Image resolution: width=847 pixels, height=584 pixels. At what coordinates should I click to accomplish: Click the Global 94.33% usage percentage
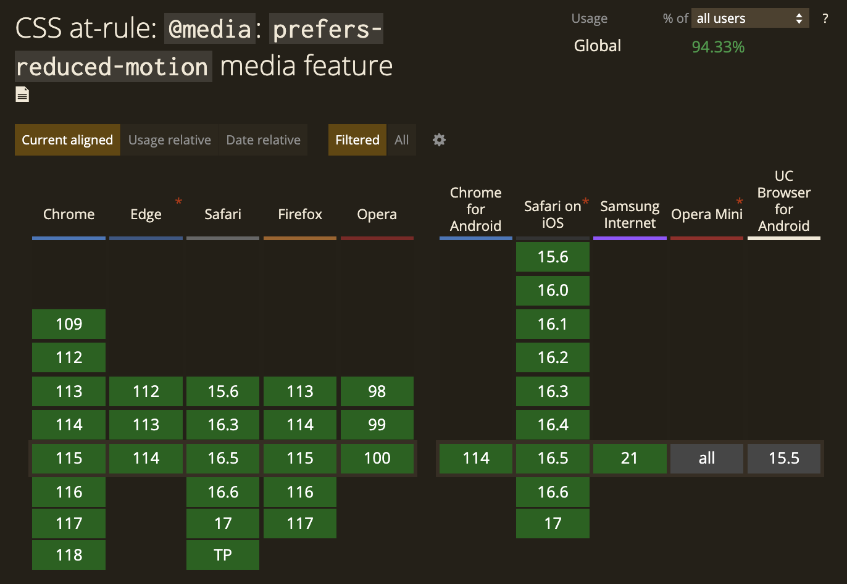717,46
